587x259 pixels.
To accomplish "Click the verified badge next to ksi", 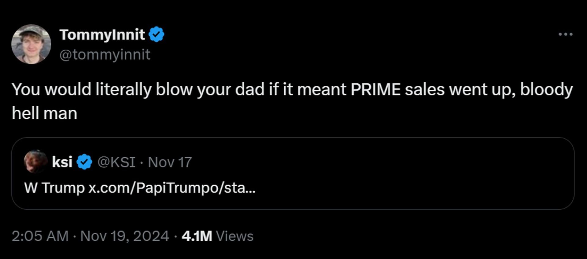I will pyautogui.click(x=84, y=162).
